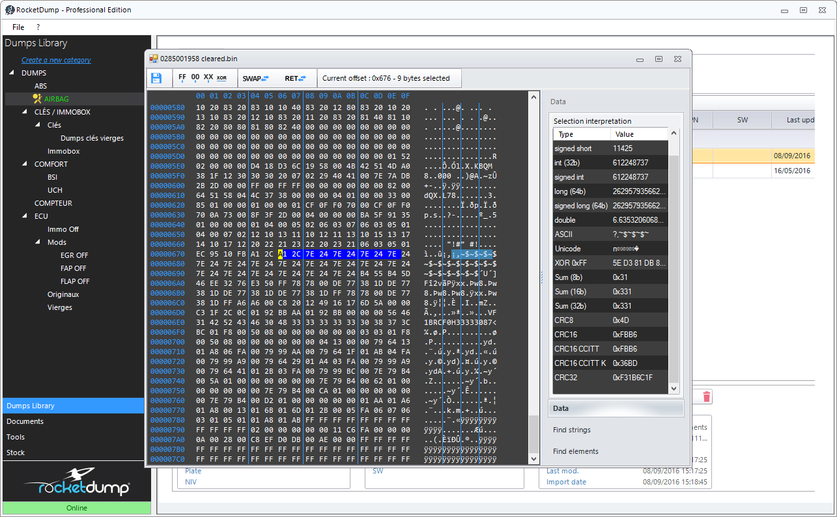837x517 pixels.
Task: Open the File menu
Action: tap(18, 27)
